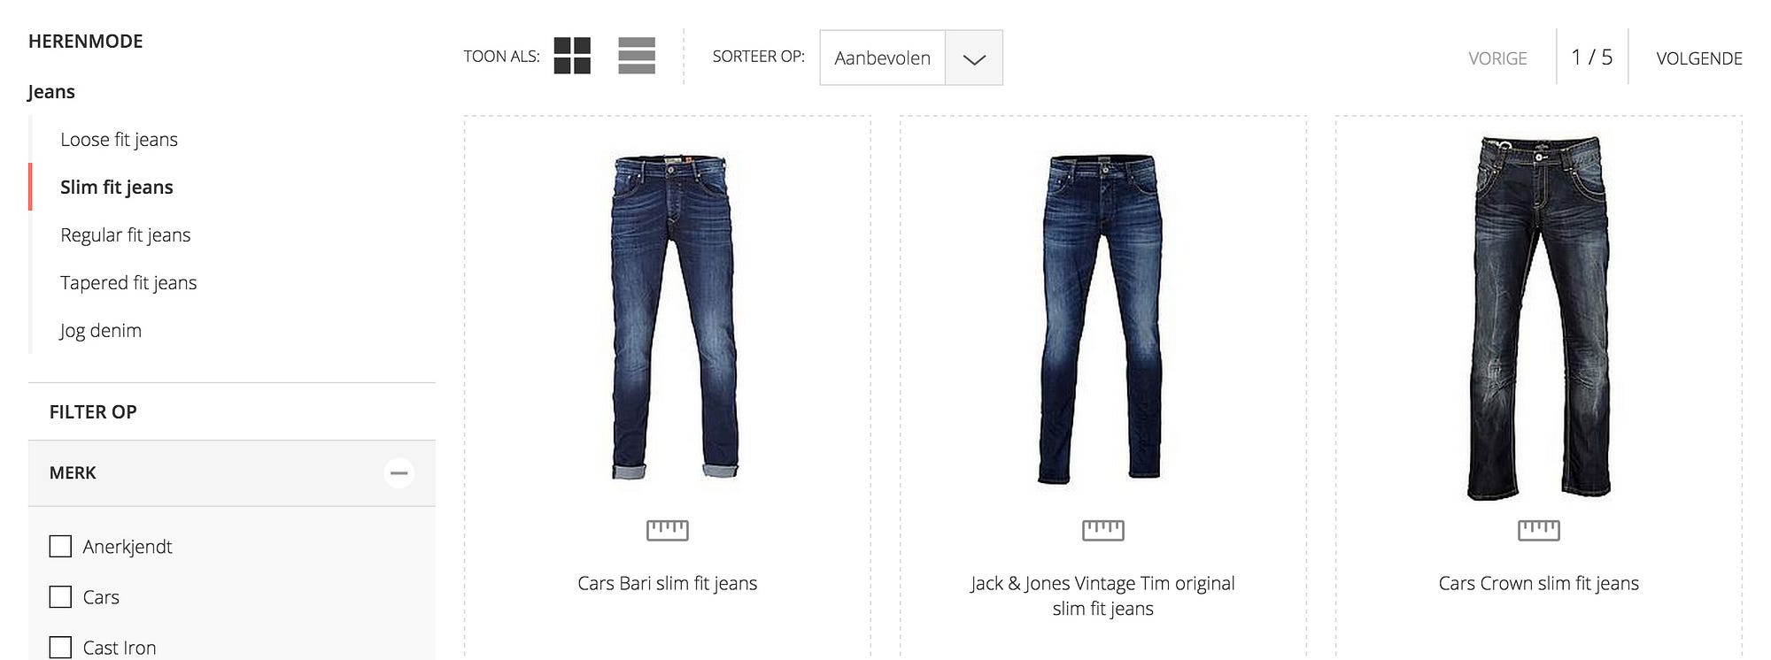The width and height of the screenshot is (1771, 660).
Task: Open Jog denim category
Action: pos(101,331)
